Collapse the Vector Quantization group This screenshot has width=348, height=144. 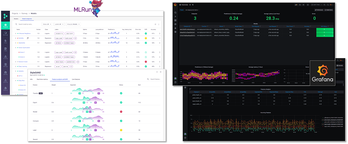tap(16, 47)
